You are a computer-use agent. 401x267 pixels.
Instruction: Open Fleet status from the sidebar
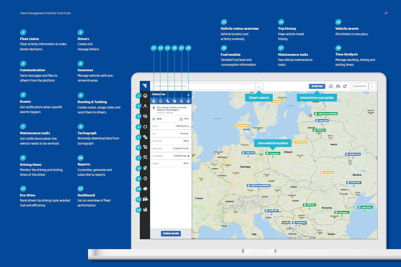point(145,96)
